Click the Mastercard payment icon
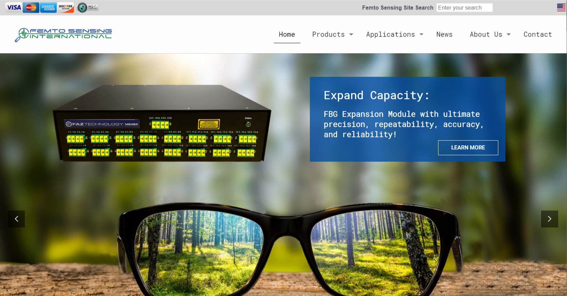Image resolution: width=567 pixels, height=296 pixels. click(x=31, y=7)
